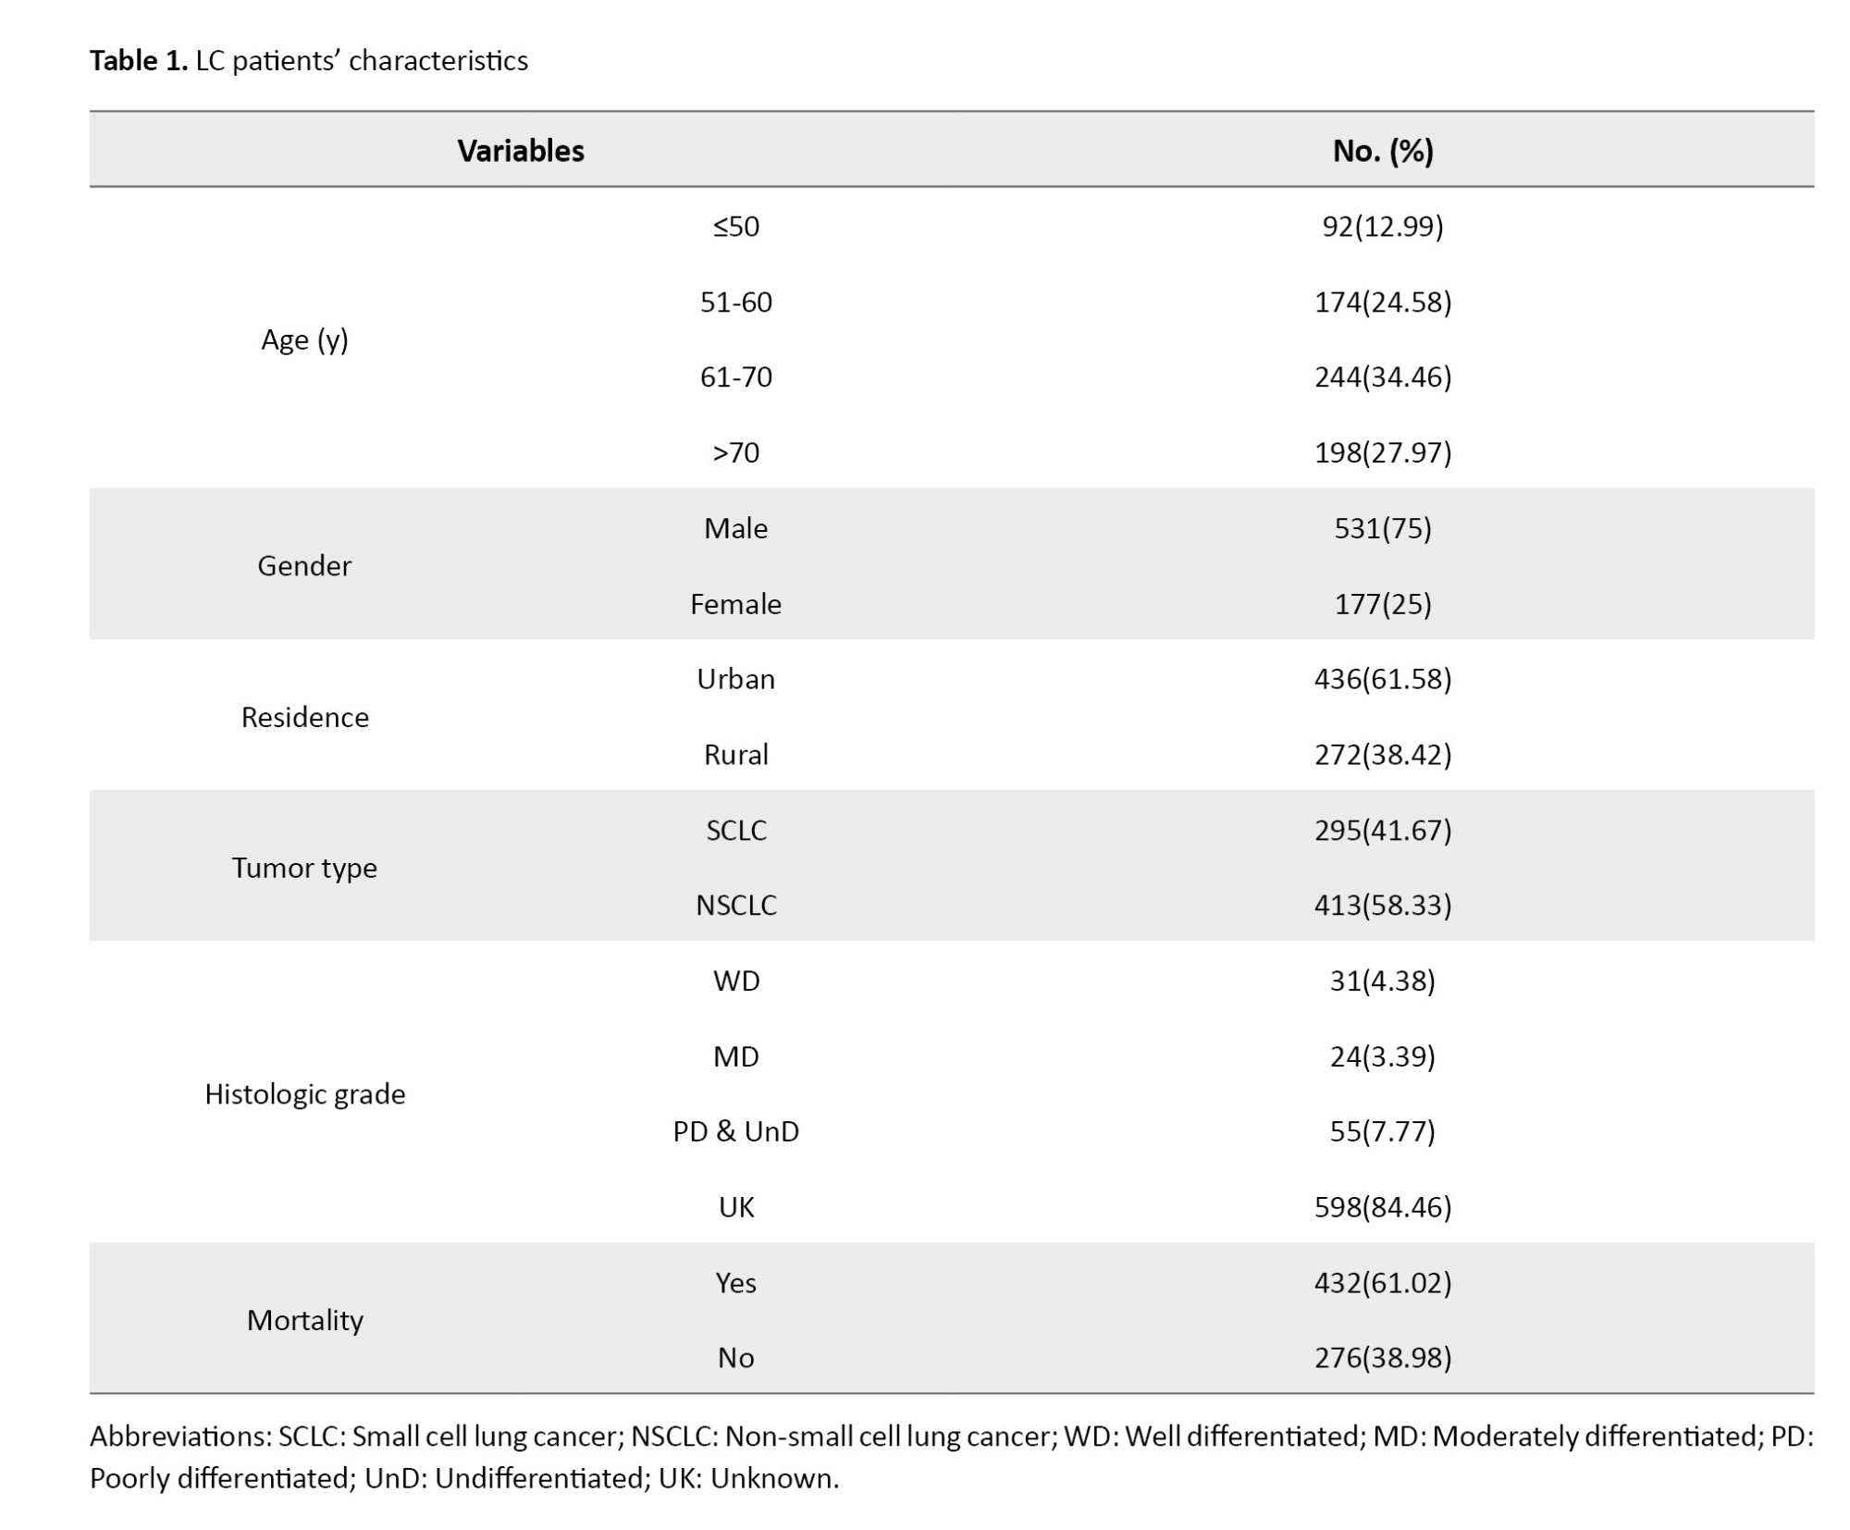Click the "≤50" age category cell
Screen dimensions: 1850x1530
(735, 227)
